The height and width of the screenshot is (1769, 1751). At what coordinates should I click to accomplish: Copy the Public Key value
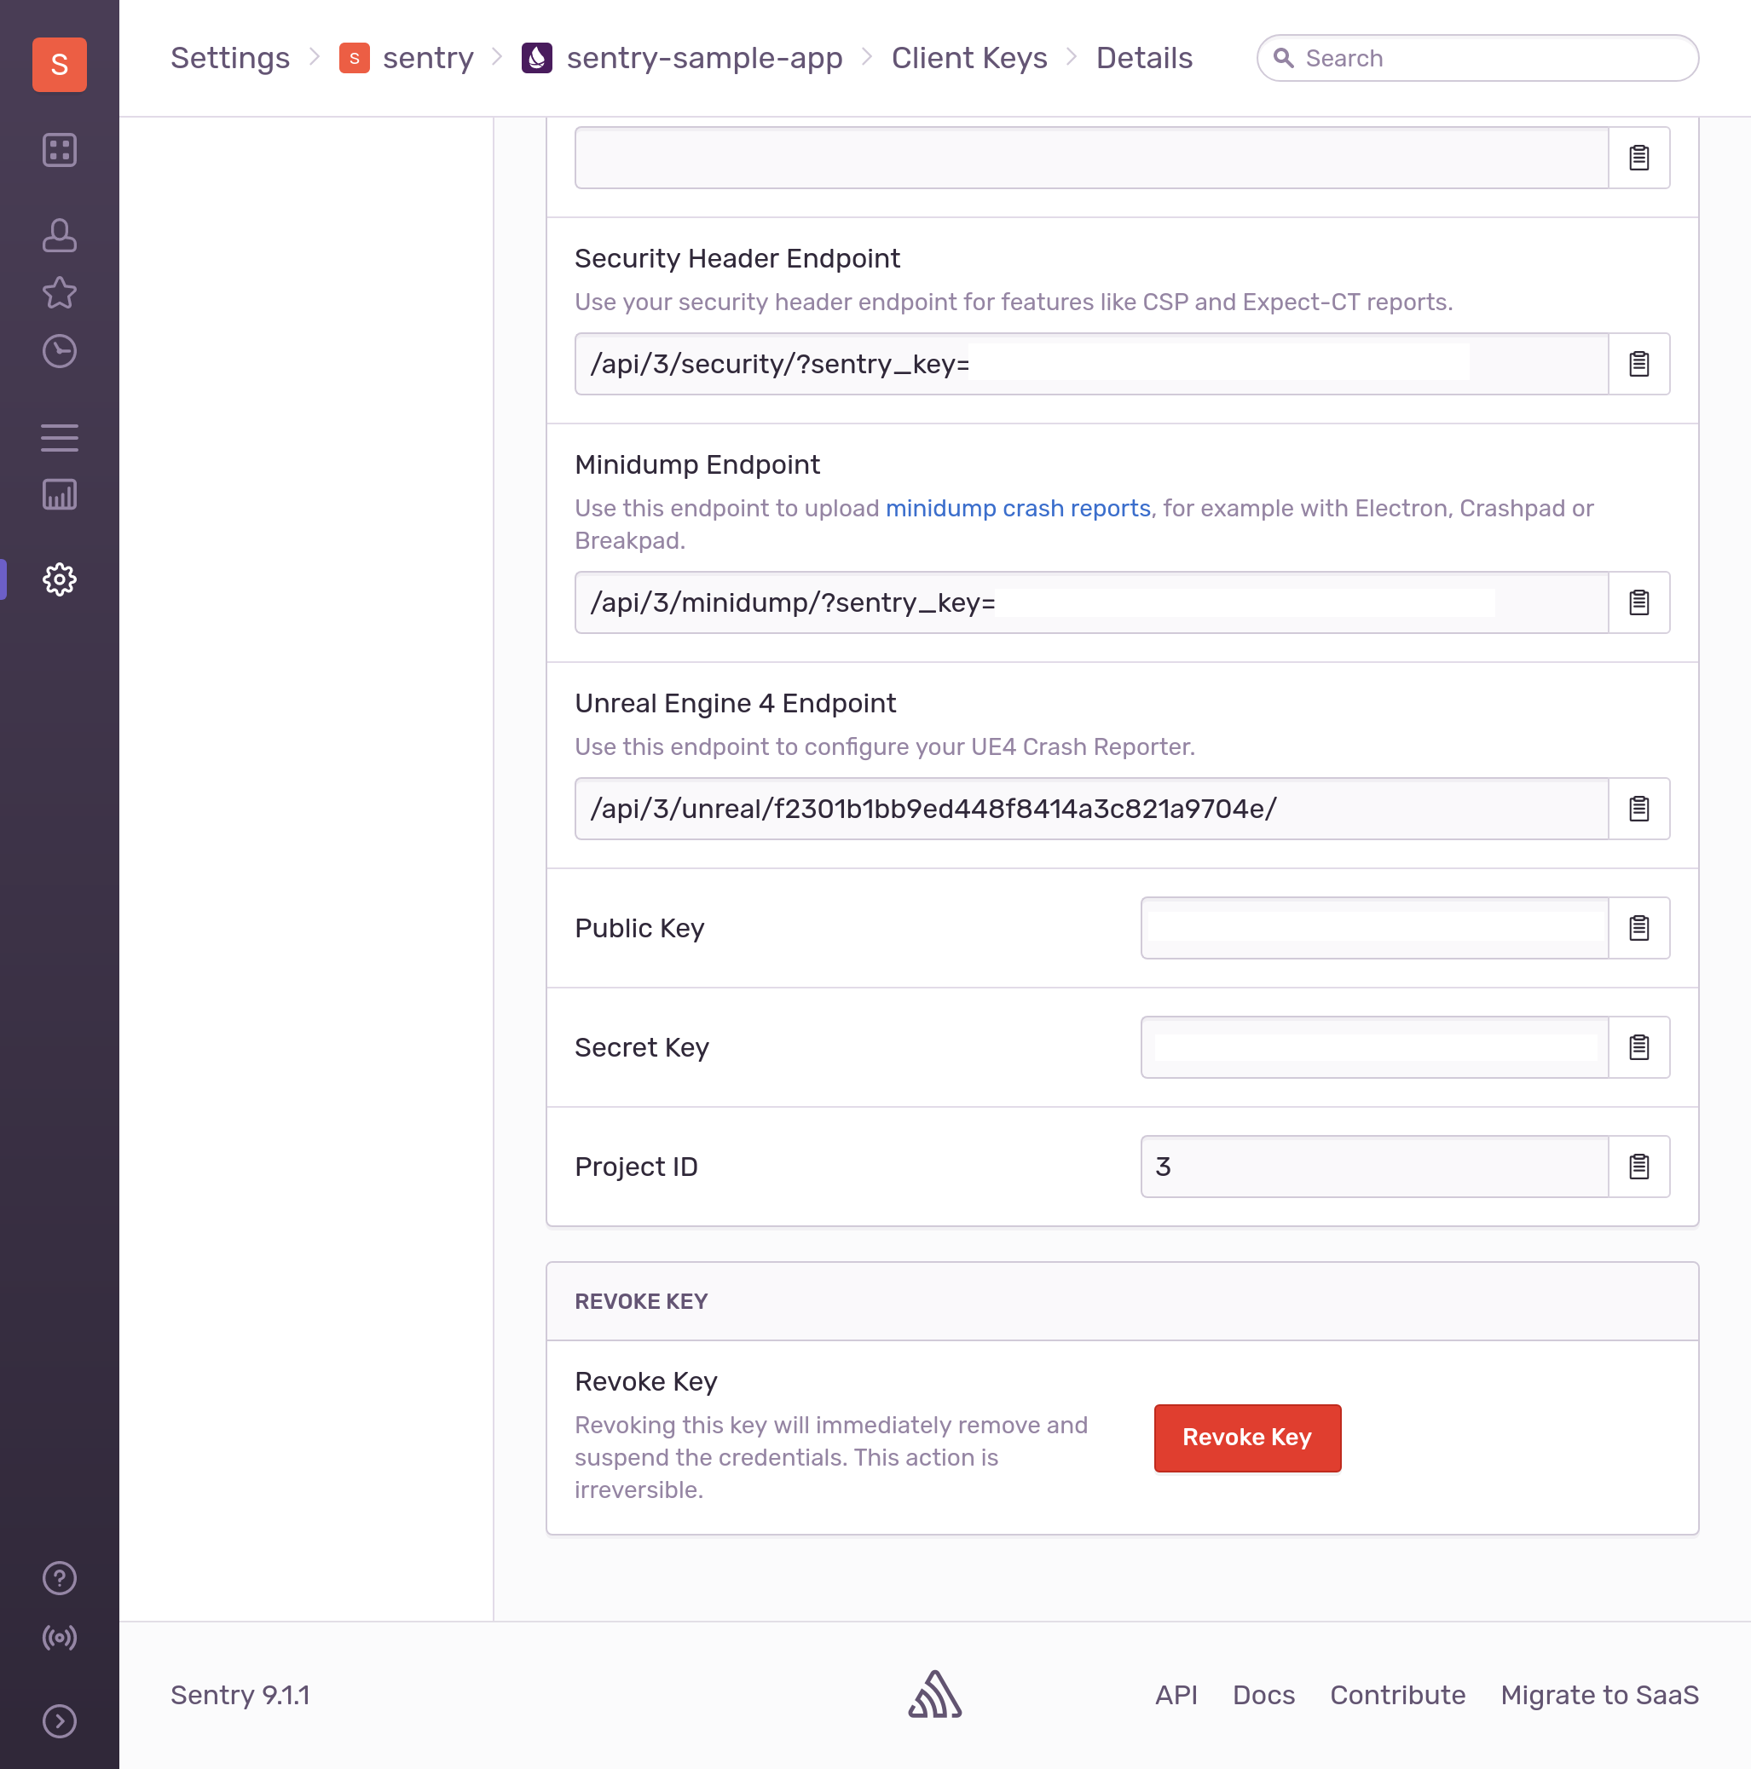pyautogui.click(x=1638, y=928)
